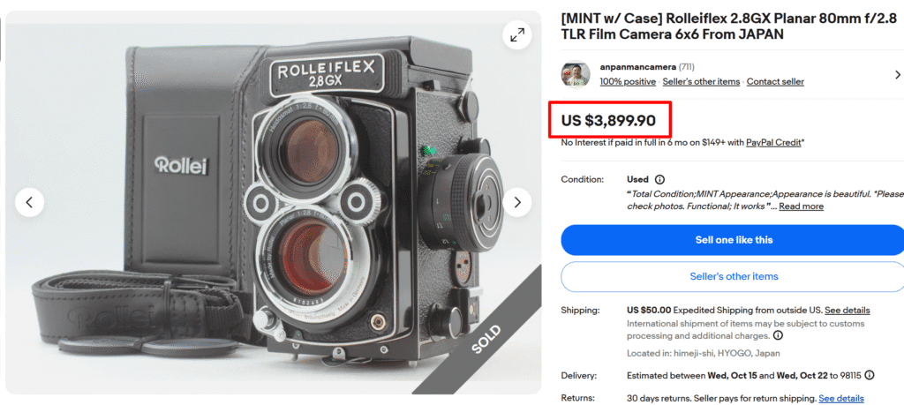Click the (711) feedback count by the seller name

[688, 66]
